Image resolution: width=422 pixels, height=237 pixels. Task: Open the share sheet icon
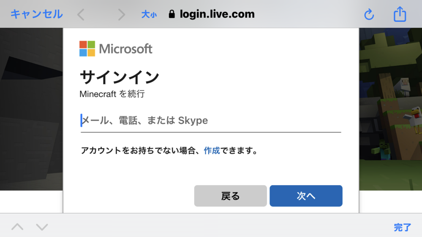(400, 14)
